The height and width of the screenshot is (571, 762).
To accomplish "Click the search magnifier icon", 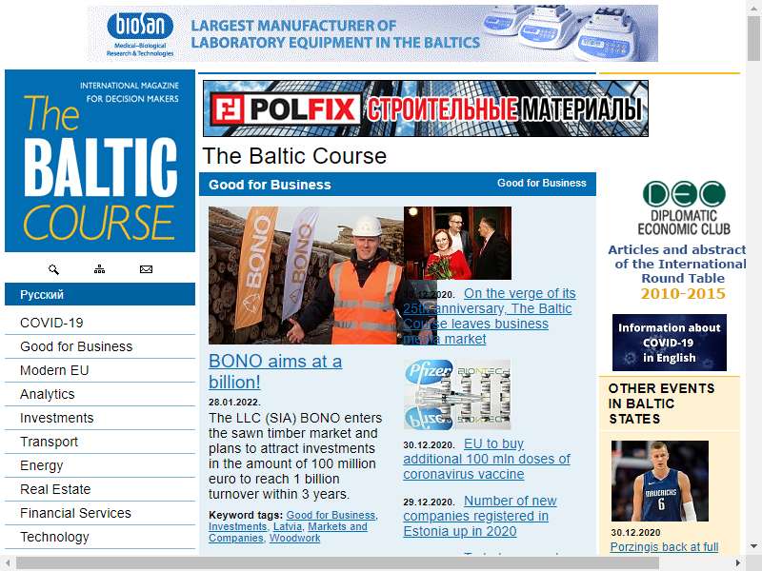I will 53,269.
